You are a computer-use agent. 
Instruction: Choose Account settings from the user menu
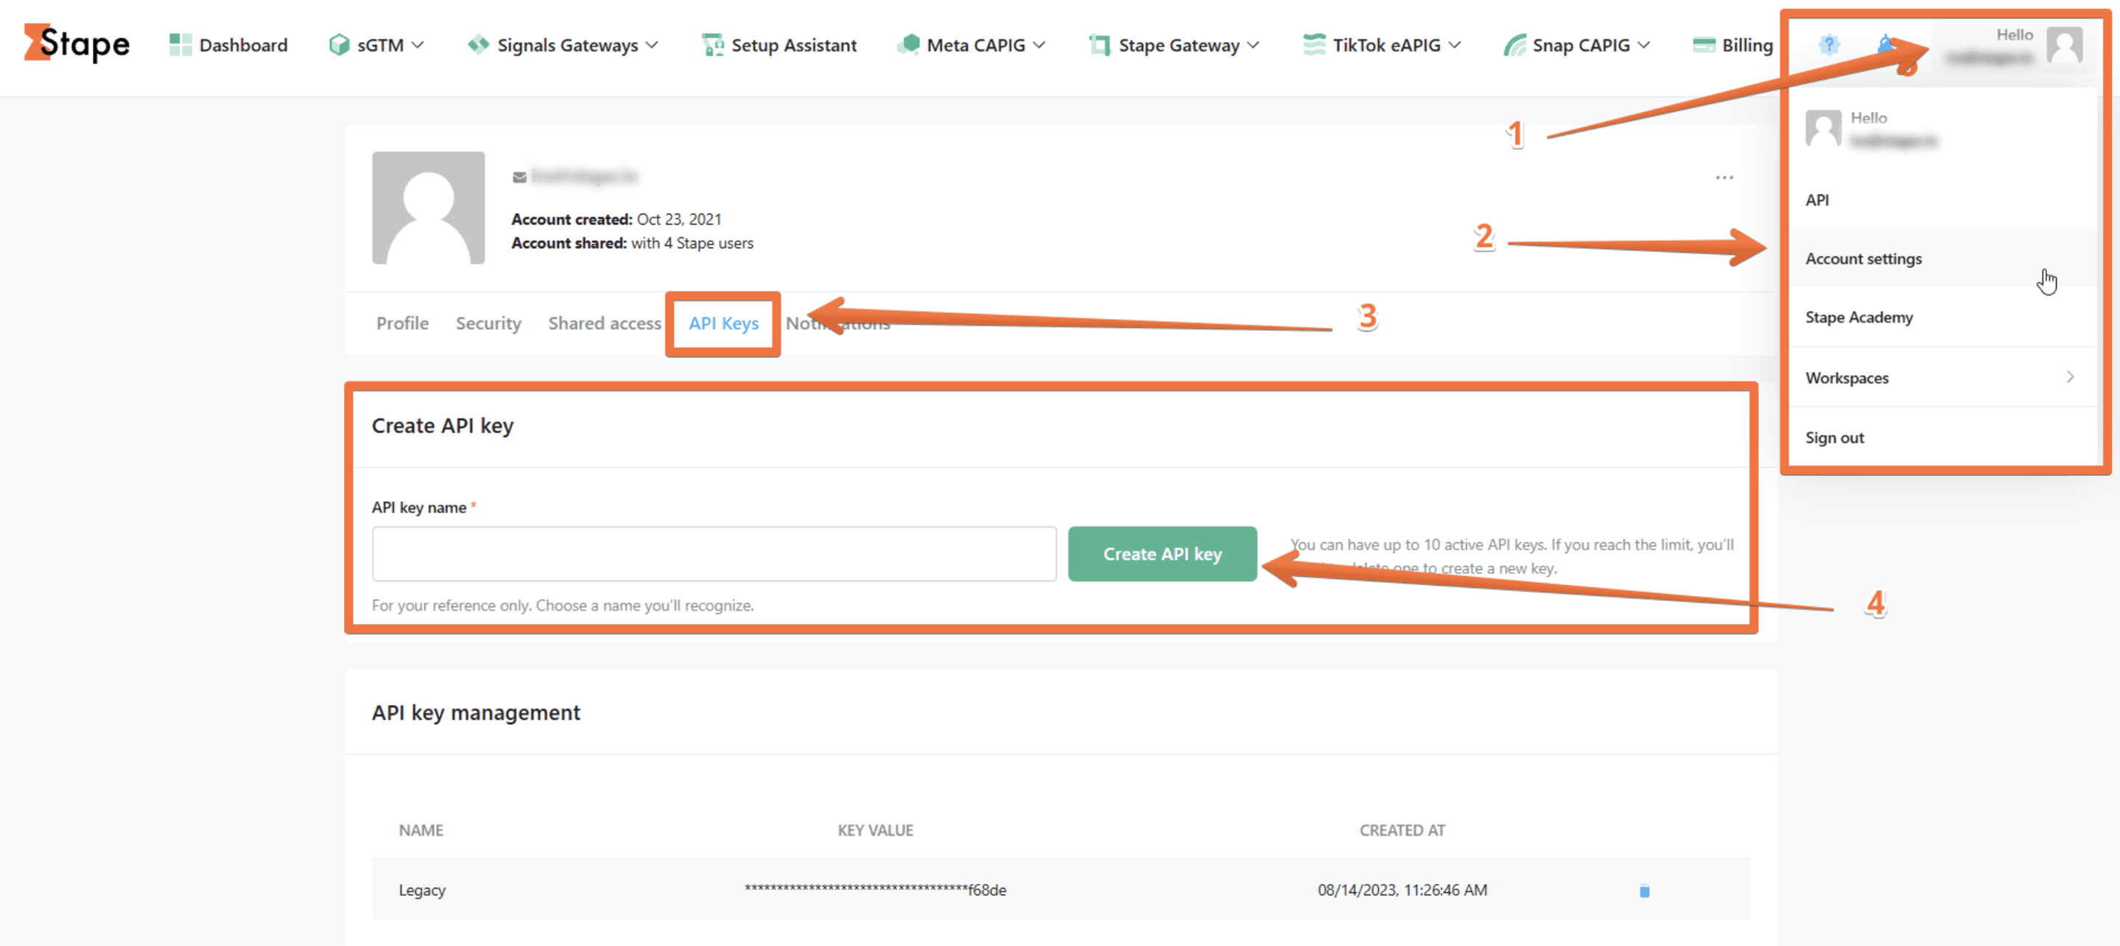(x=1863, y=259)
